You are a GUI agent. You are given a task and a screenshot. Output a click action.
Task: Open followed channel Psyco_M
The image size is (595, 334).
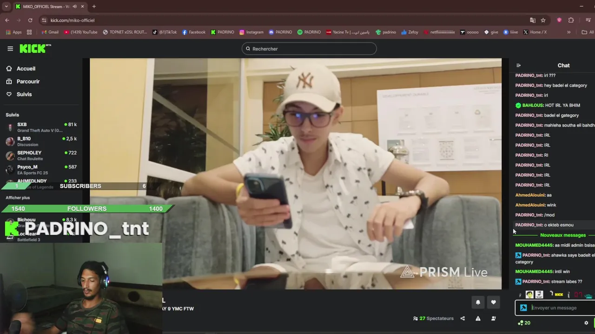click(x=41, y=170)
